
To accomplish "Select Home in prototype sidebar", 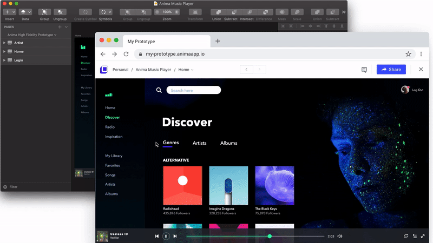I will tap(110, 107).
